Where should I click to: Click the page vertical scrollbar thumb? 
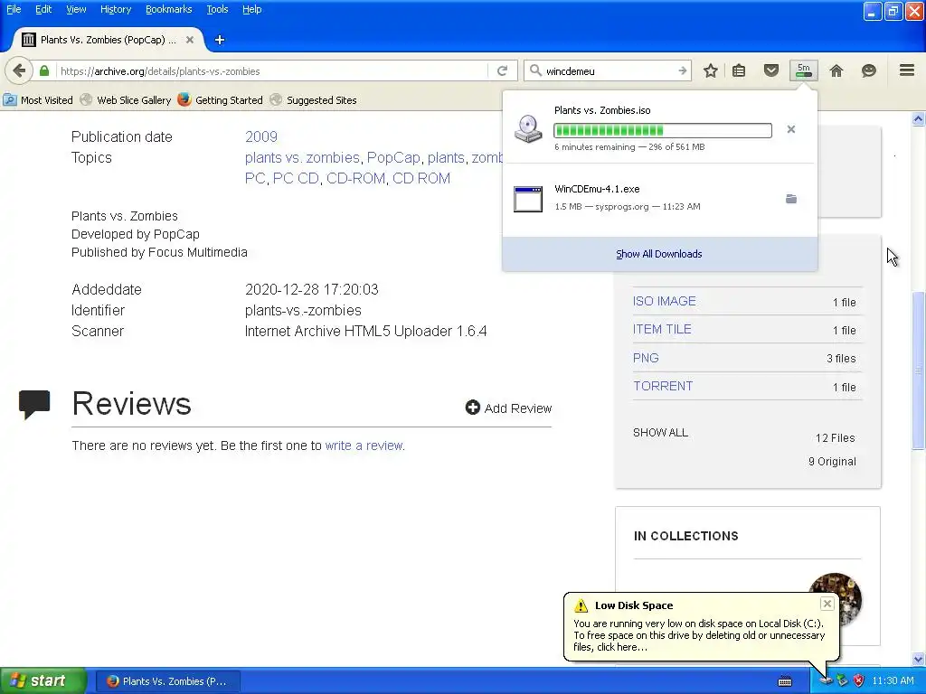point(918,370)
